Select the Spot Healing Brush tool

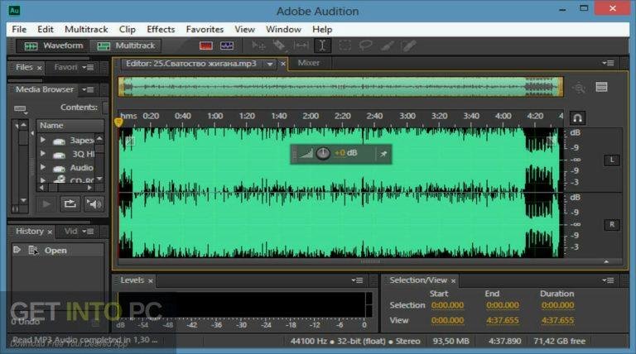tap(408, 45)
